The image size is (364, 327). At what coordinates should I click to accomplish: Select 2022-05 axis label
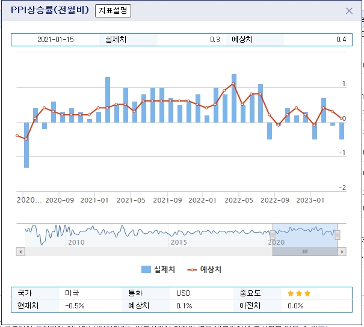pos(239,200)
